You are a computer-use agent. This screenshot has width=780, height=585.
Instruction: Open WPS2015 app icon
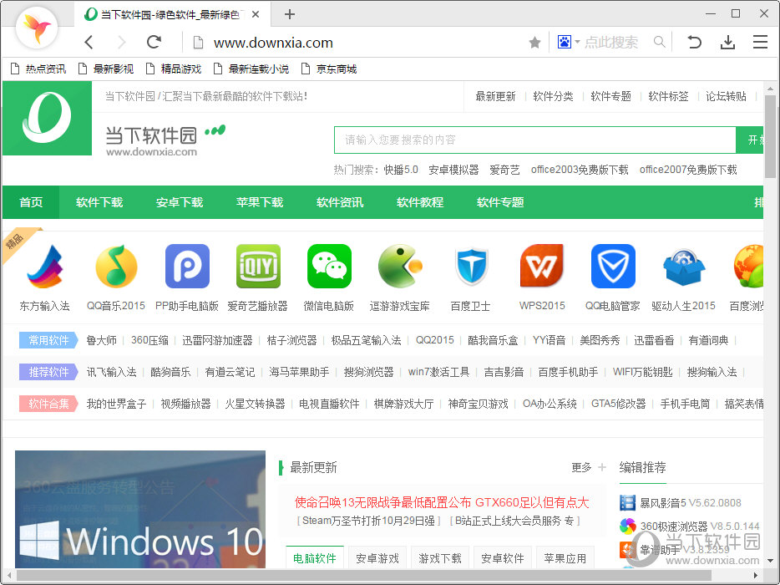tap(542, 267)
